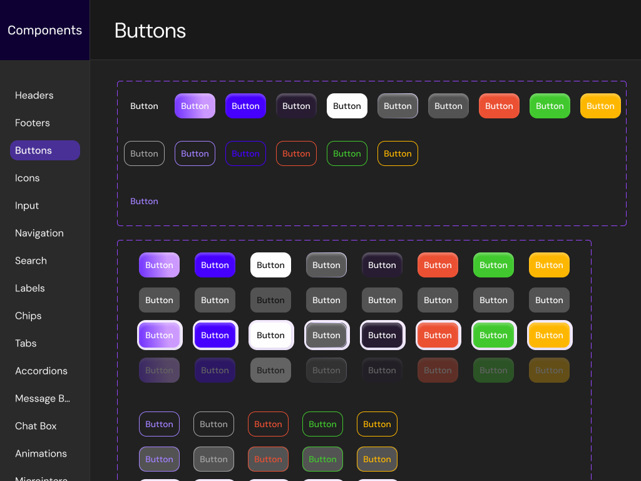The height and width of the screenshot is (481, 641).
Task: Select Tabs in the sidebar
Action: coord(26,343)
